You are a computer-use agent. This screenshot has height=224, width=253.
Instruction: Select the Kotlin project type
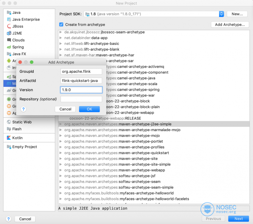29,138
